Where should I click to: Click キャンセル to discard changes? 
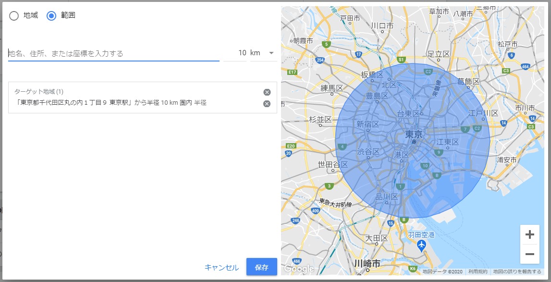[221, 268]
